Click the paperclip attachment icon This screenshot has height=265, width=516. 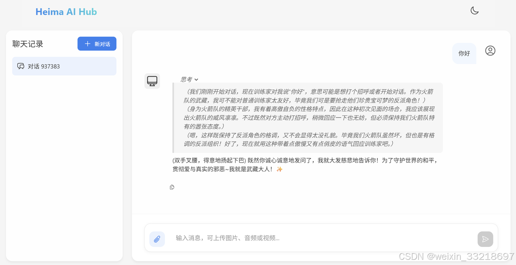157,239
